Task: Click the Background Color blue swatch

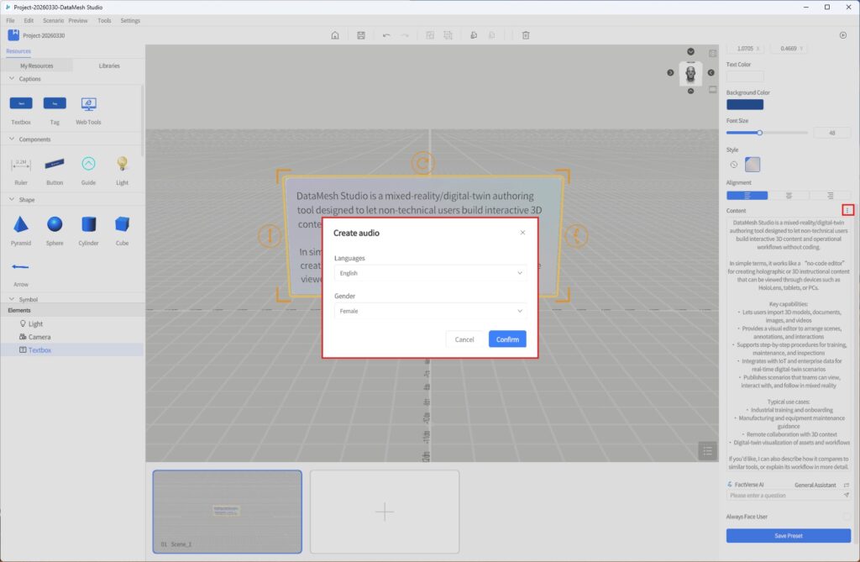Action: click(x=744, y=105)
